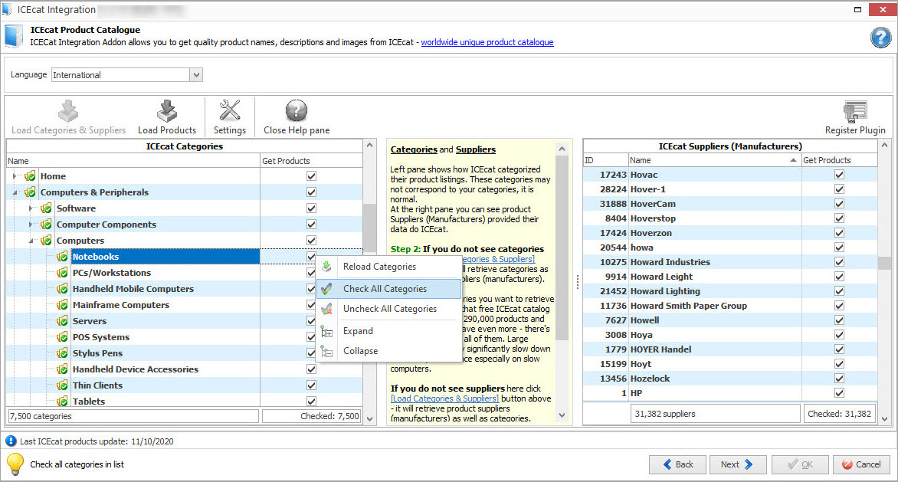This screenshot has width=898, height=482.
Task: Collapse the Computers tree node
Action: point(31,241)
